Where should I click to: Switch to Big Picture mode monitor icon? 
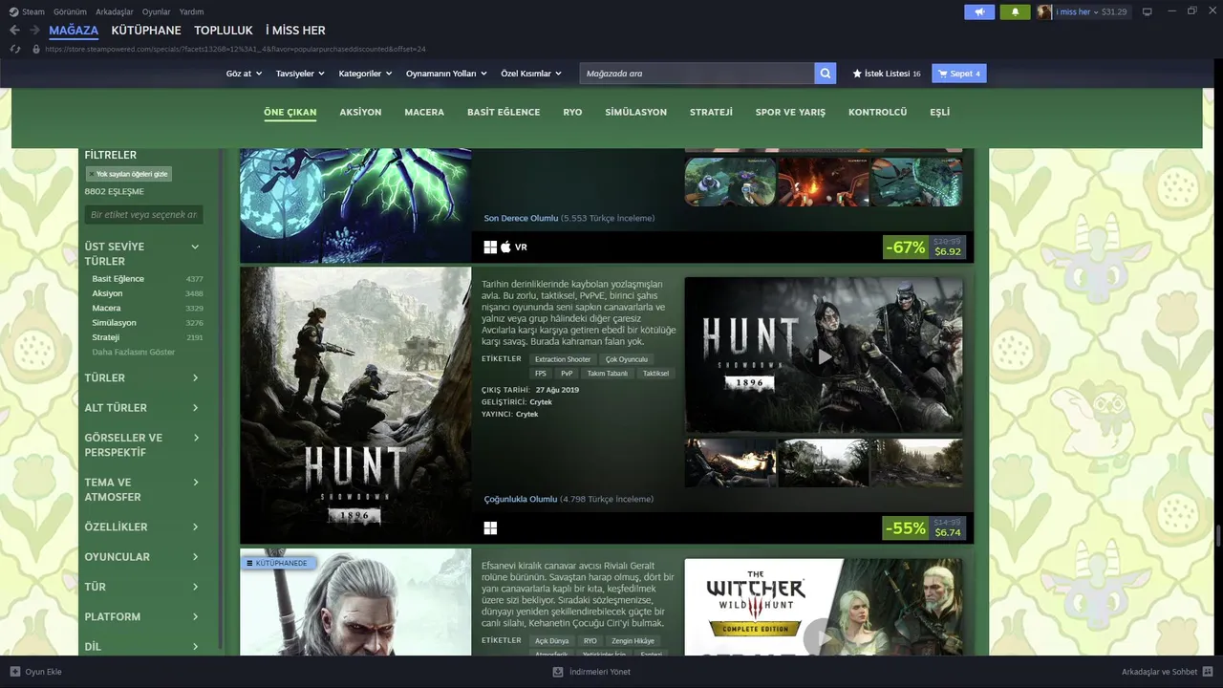click(x=1148, y=11)
